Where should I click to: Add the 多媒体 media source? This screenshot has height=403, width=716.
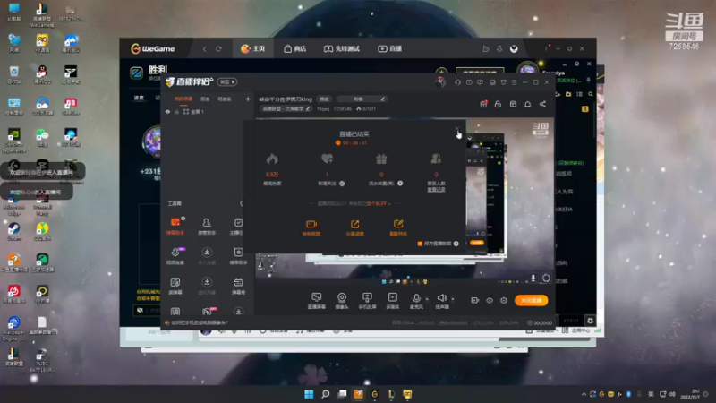[x=393, y=301]
